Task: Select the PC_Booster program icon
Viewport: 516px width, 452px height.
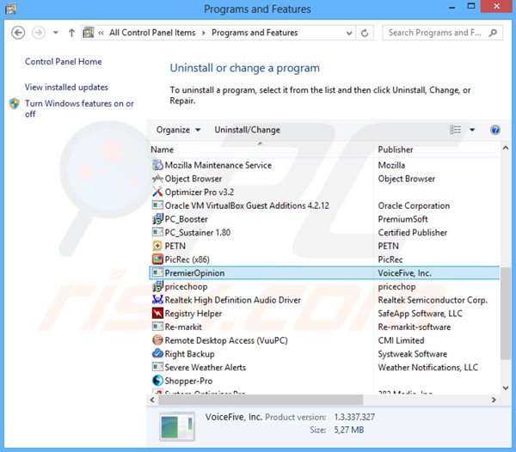Action: point(157,219)
